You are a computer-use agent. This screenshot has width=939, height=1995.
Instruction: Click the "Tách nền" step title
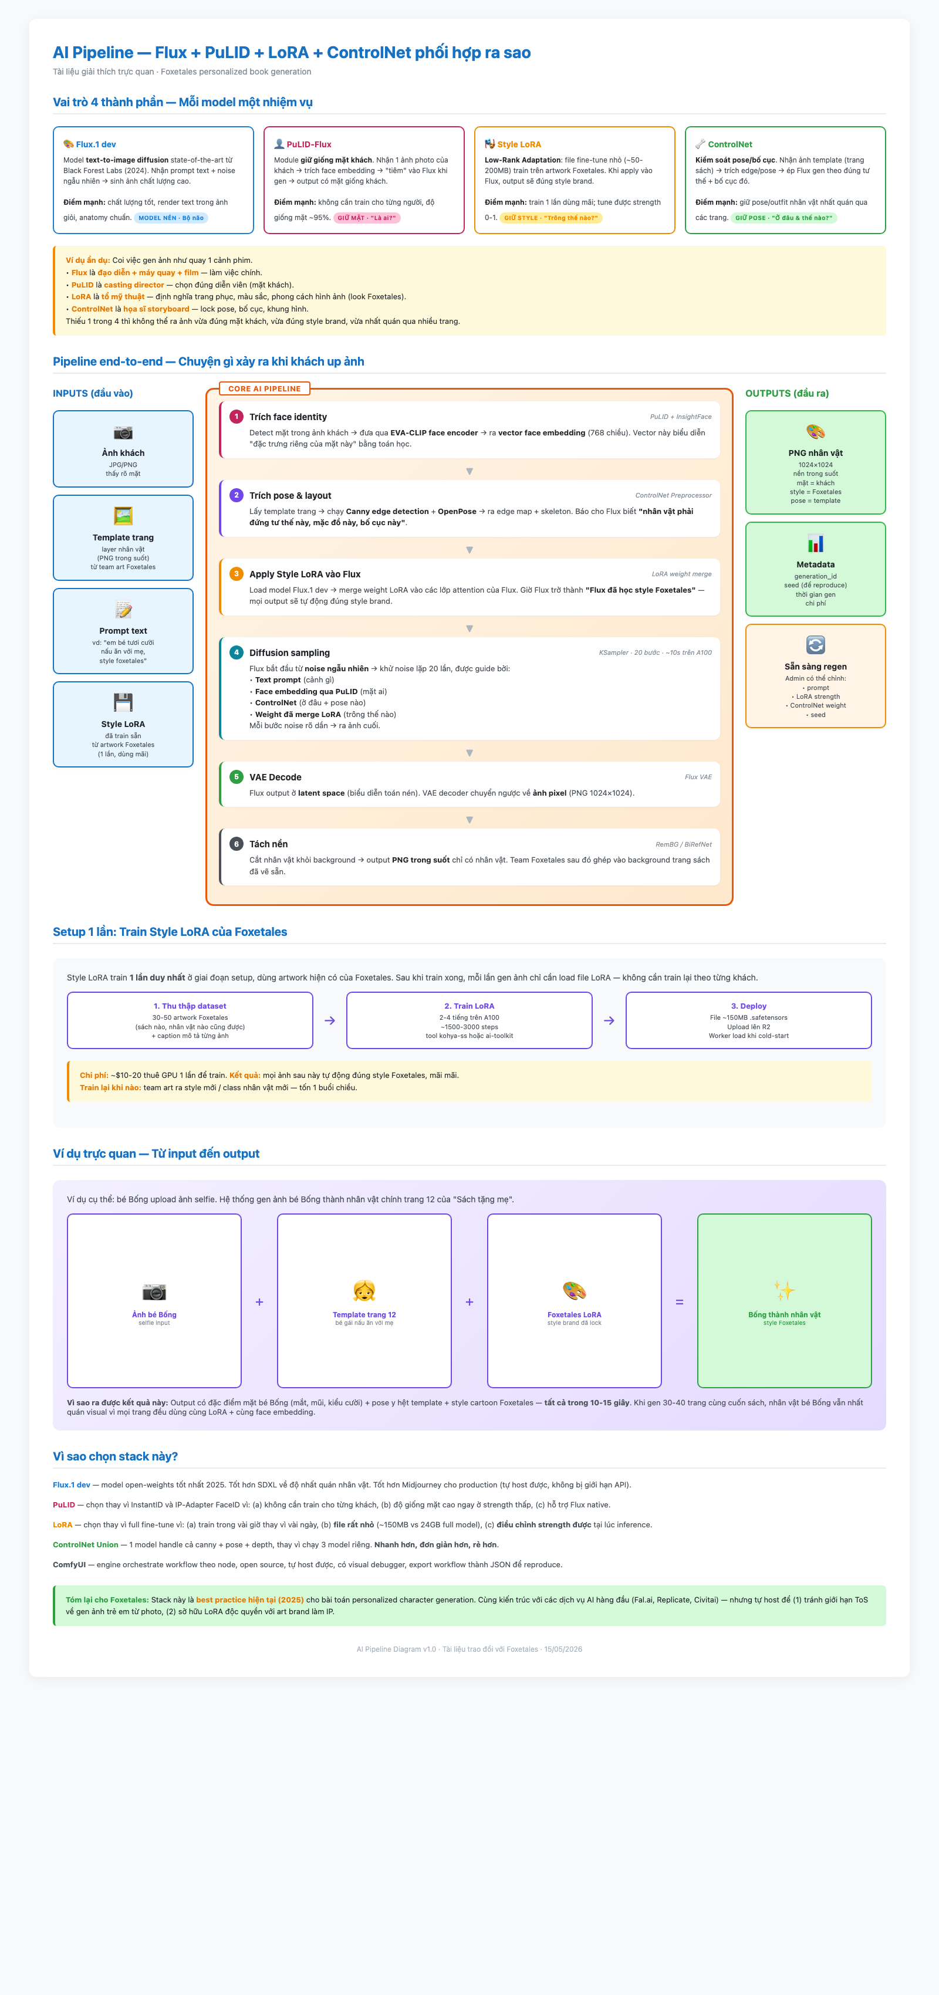pos(269,844)
